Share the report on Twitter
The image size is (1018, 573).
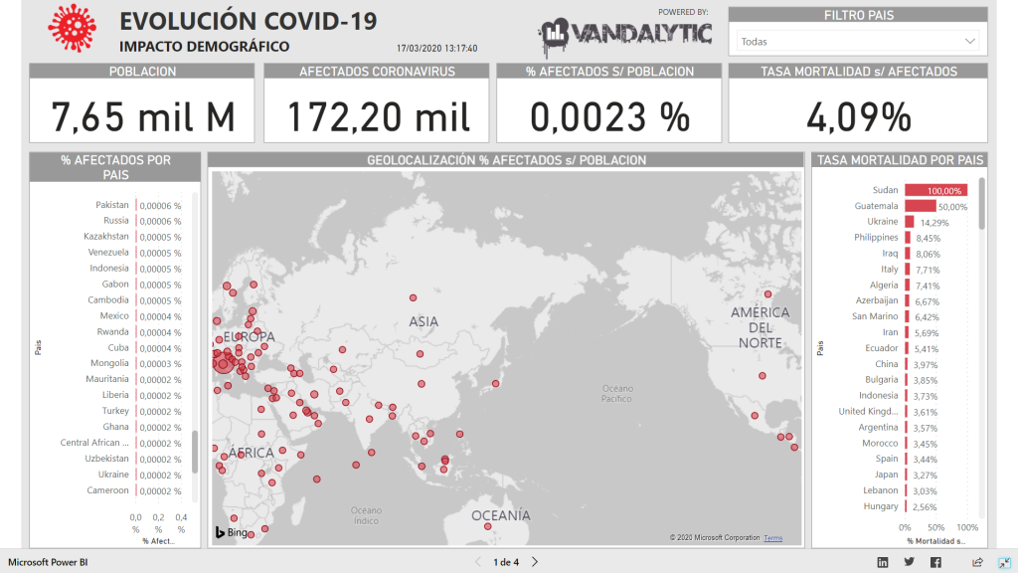click(x=909, y=562)
